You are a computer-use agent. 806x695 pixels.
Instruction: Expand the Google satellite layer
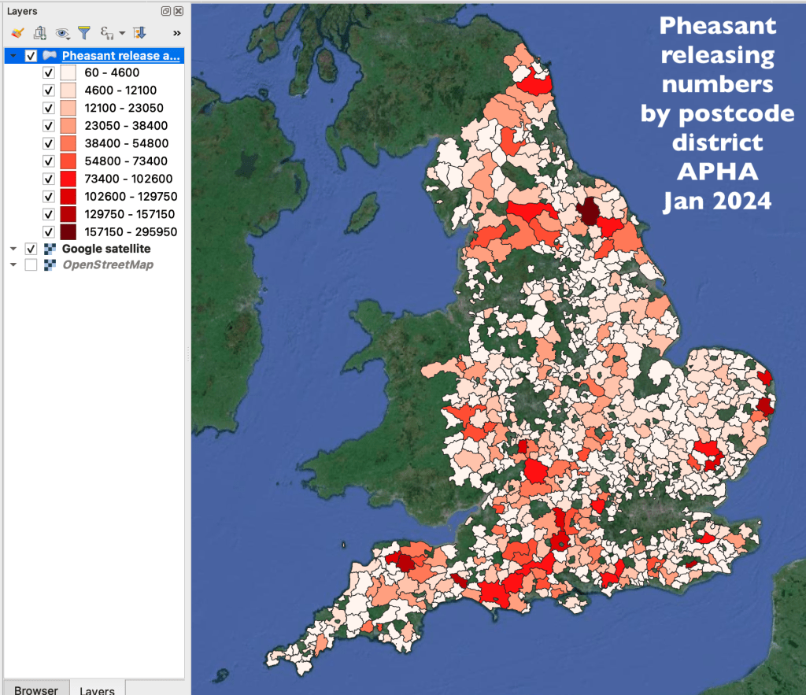point(13,249)
